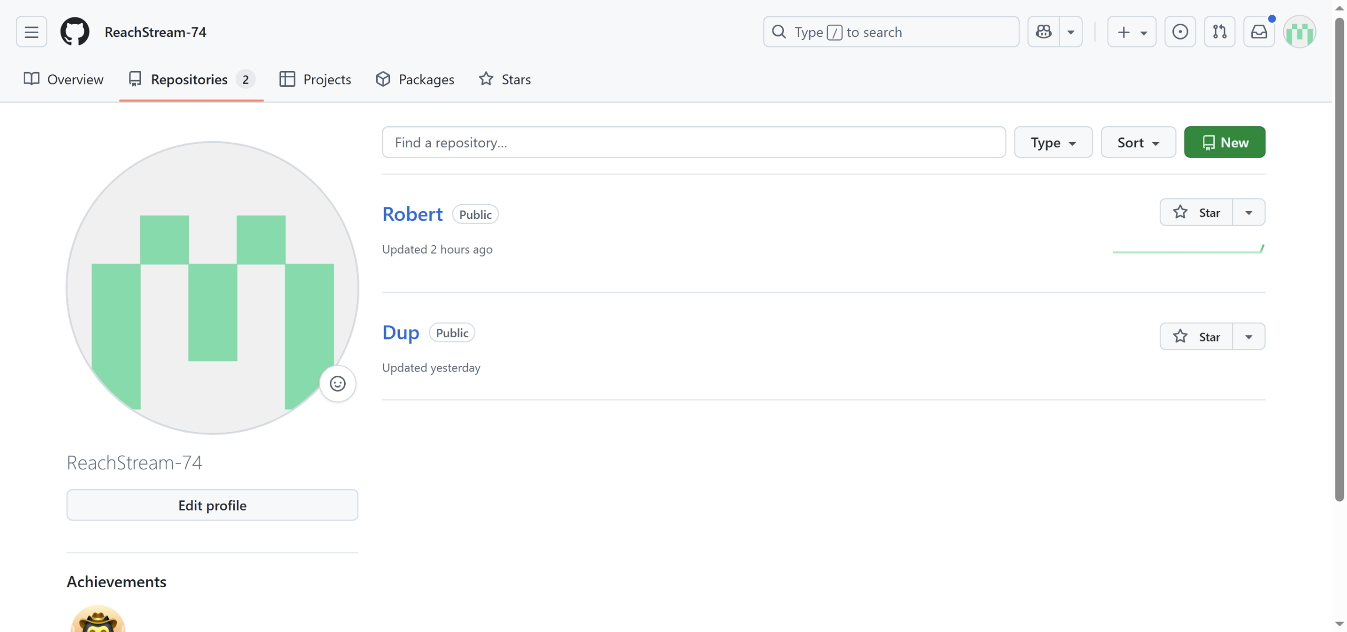Star the Robert repository
1347x632 pixels.
pyautogui.click(x=1196, y=213)
